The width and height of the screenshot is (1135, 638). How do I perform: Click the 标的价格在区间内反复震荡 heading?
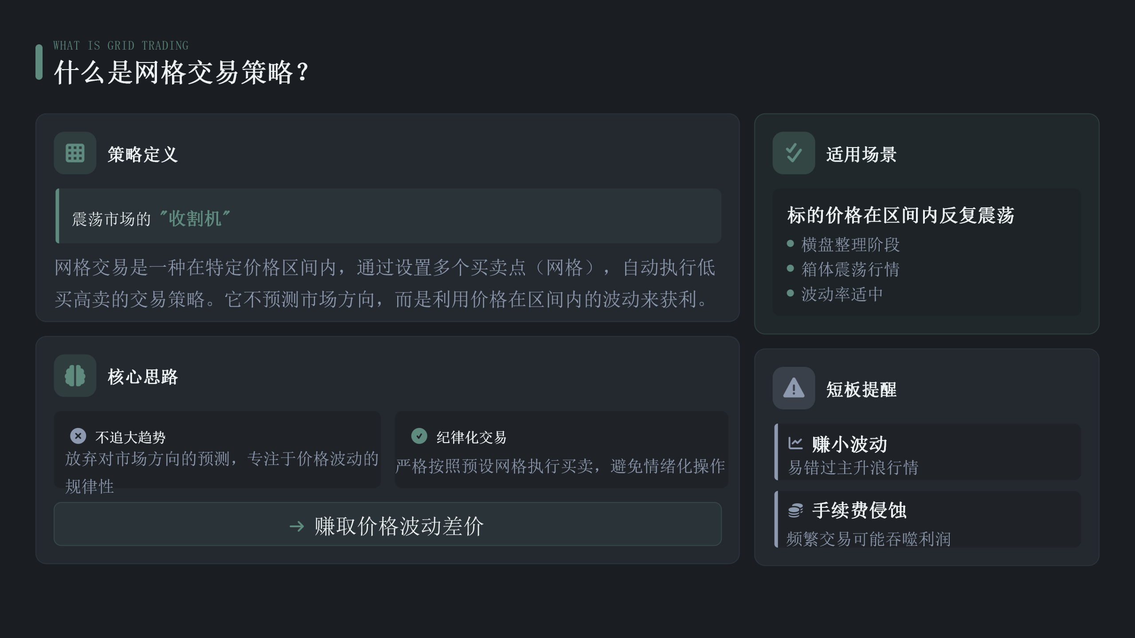[900, 215]
